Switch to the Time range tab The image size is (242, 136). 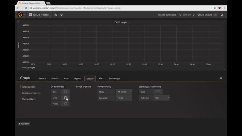click(114, 79)
